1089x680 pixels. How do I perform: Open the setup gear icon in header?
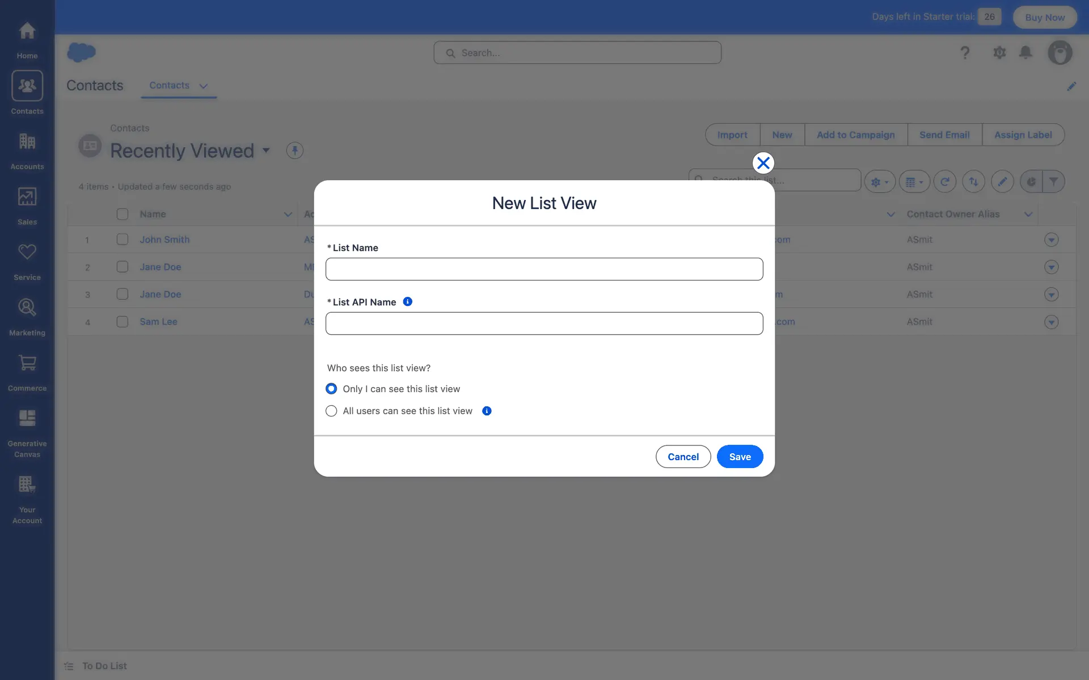pos(999,53)
